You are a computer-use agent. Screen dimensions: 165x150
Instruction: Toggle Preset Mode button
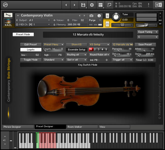23,34
